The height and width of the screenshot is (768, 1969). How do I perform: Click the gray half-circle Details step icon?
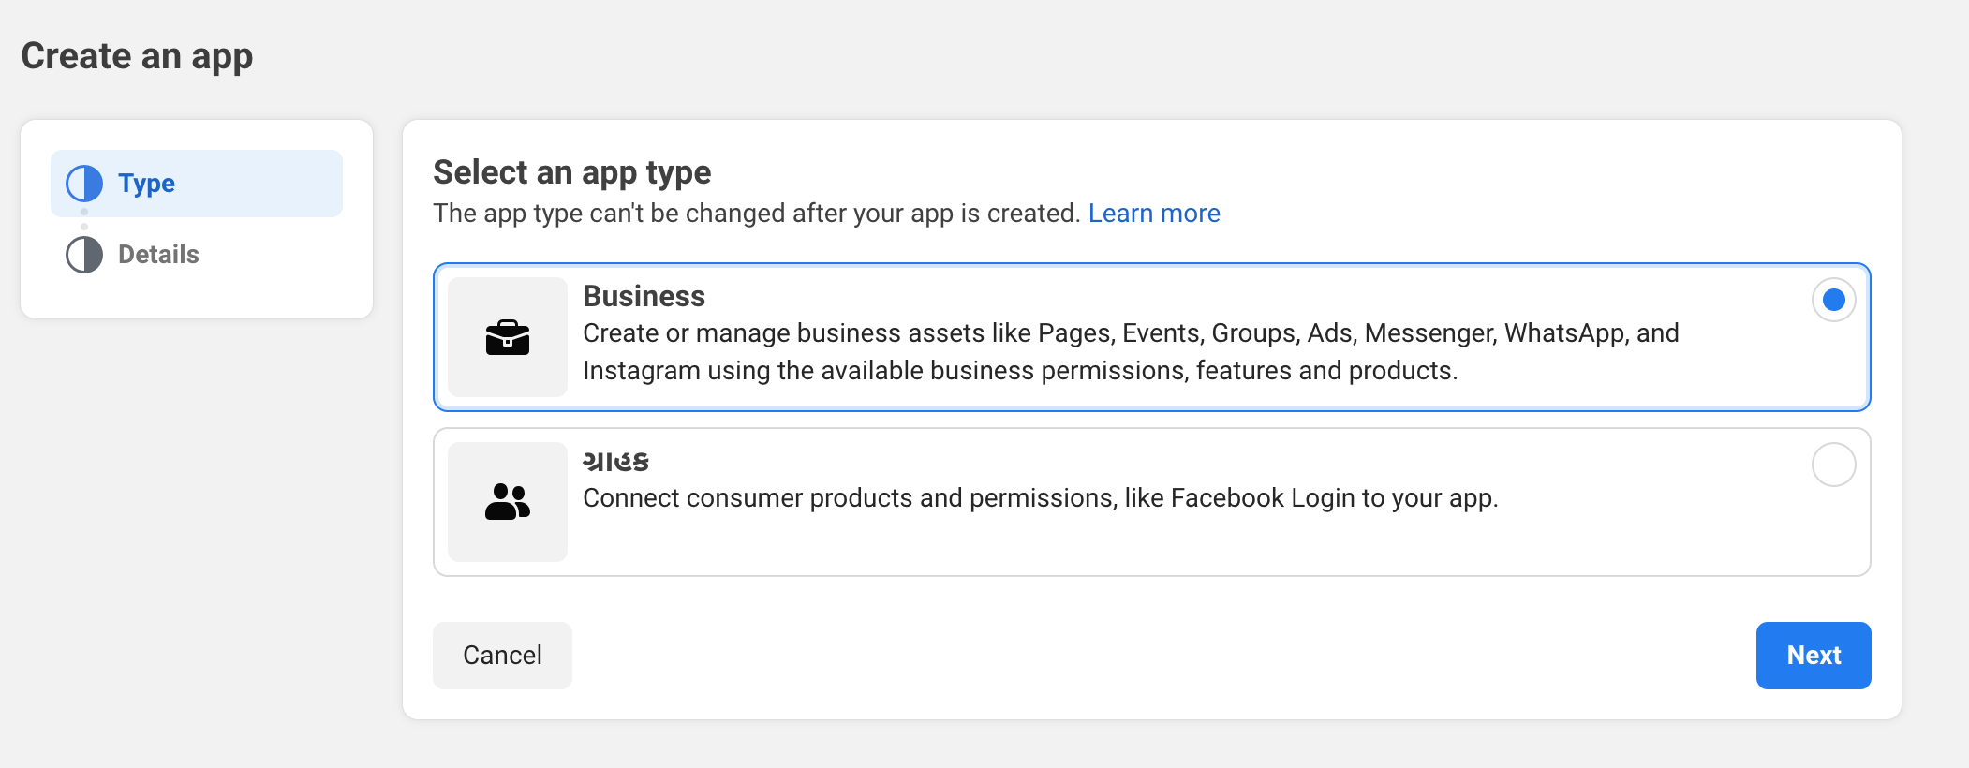[84, 255]
